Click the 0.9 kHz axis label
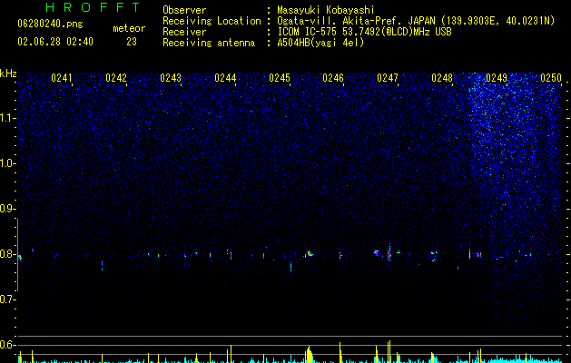 pyautogui.click(x=7, y=209)
